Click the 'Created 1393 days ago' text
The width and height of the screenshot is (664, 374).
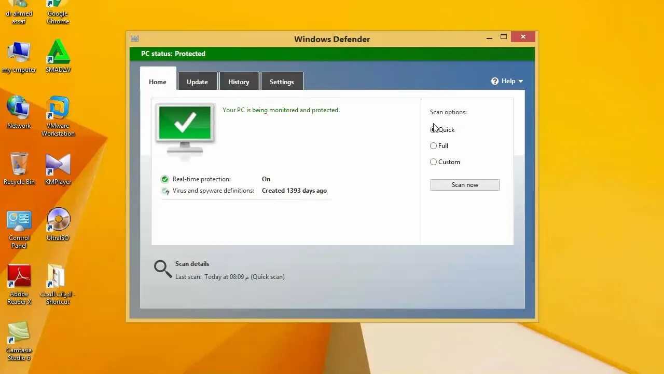[294, 191]
